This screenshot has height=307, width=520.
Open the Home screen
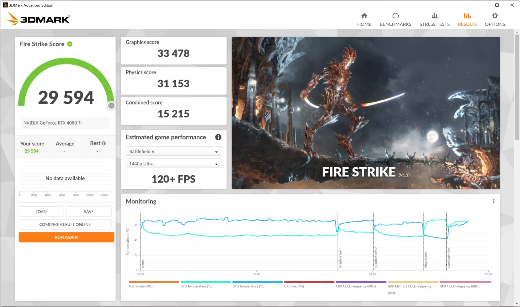364,19
